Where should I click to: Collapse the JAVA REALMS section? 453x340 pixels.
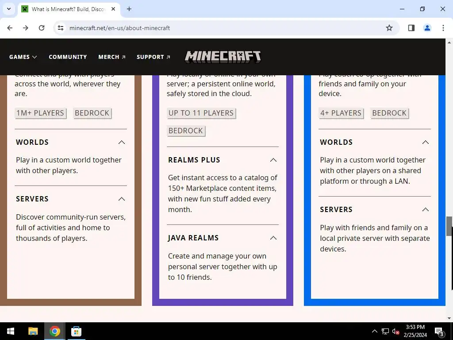tap(273, 238)
